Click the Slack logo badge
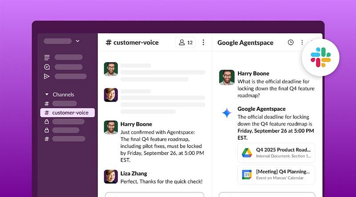Screen dimensions: 356x197 click(x=320, y=57)
